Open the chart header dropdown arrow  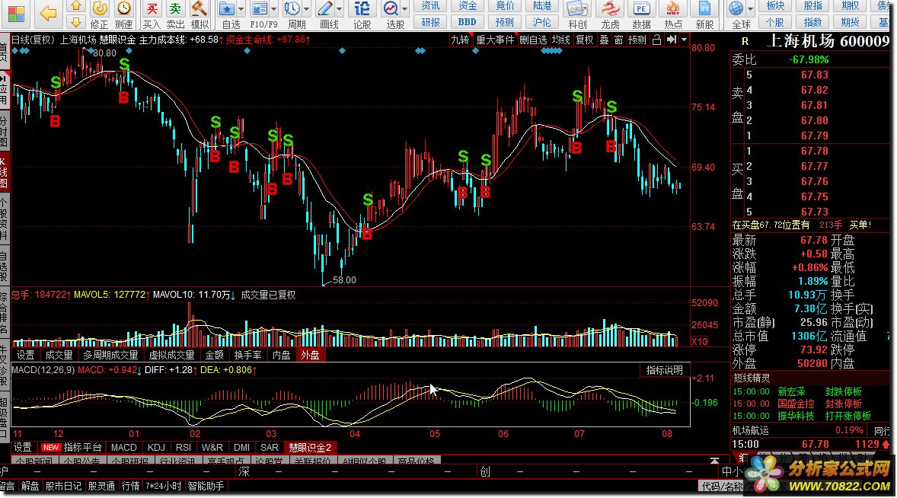[x=685, y=40]
